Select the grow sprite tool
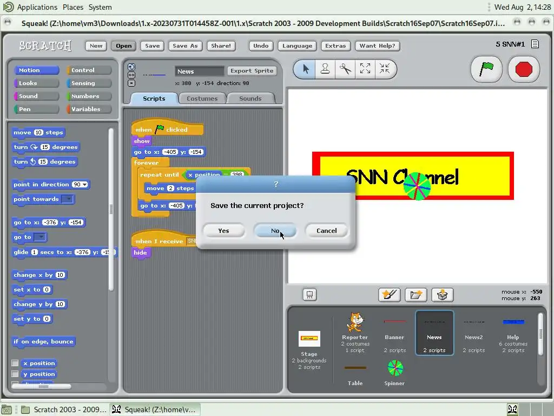The height and width of the screenshot is (416, 554). [365, 69]
